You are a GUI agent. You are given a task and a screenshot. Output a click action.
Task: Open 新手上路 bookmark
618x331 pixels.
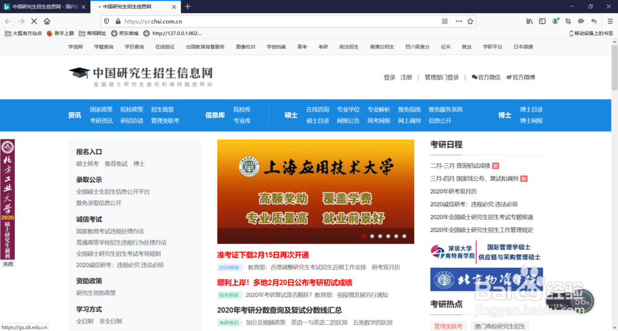pos(61,33)
